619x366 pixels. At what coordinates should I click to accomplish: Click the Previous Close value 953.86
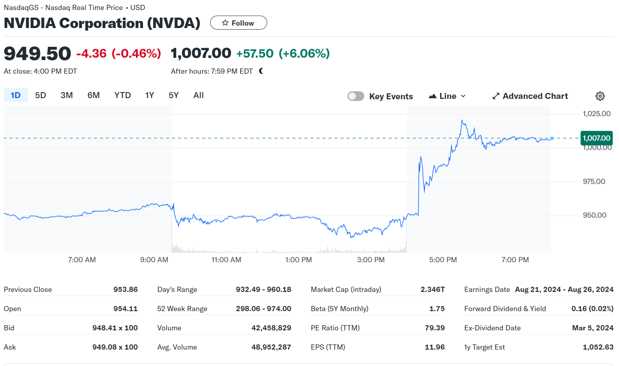[126, 290]
